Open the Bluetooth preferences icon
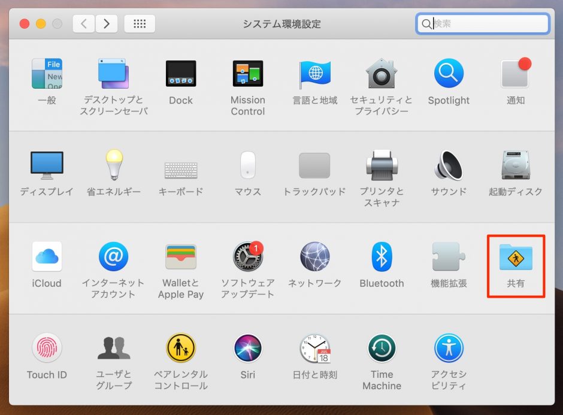This screenshot has height=415, width=563. (x=382, y=258)
